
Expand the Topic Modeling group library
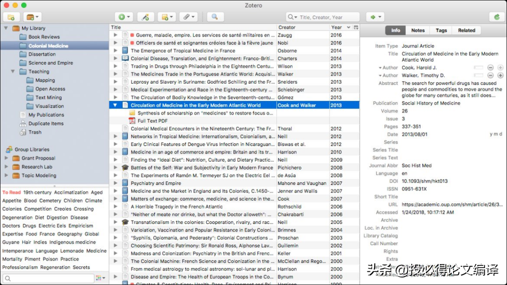(x=6, y=176)
